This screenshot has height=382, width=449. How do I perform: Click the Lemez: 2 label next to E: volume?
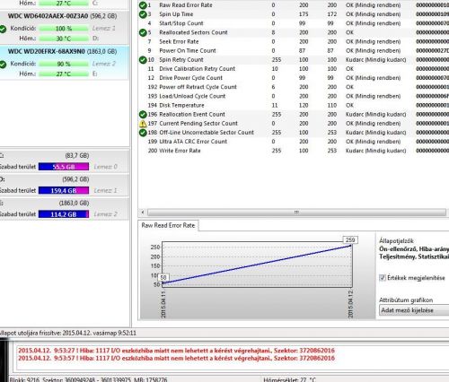click(105, 214)
